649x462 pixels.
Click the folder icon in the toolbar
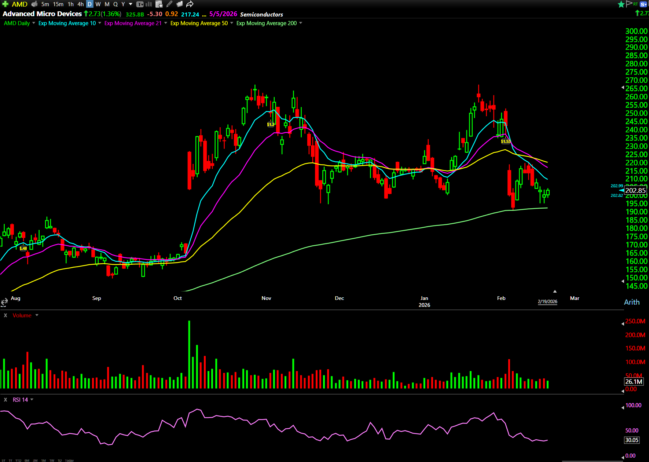(179, 4)
